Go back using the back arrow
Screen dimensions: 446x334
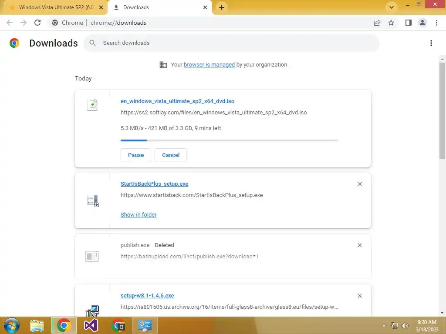pos(10,23)
